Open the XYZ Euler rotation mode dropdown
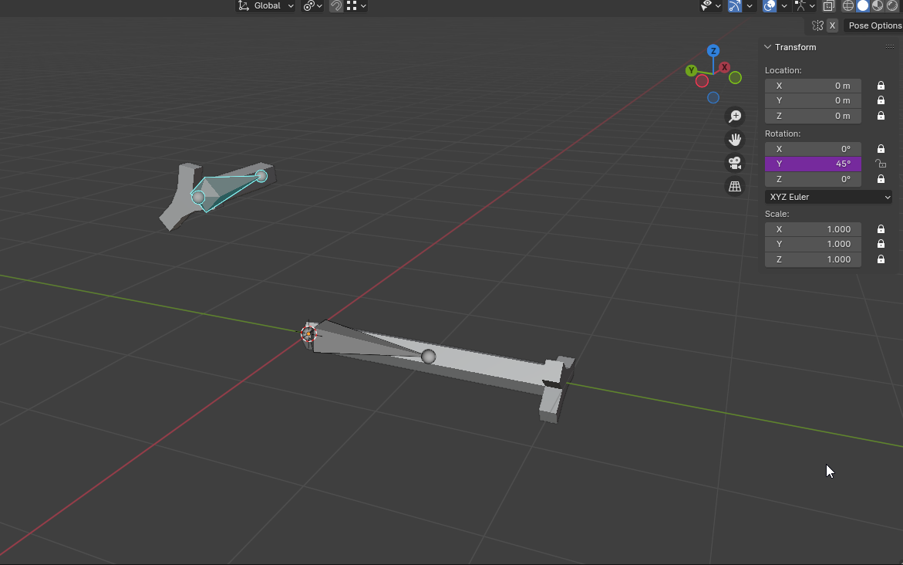 [x=828, y=197]
